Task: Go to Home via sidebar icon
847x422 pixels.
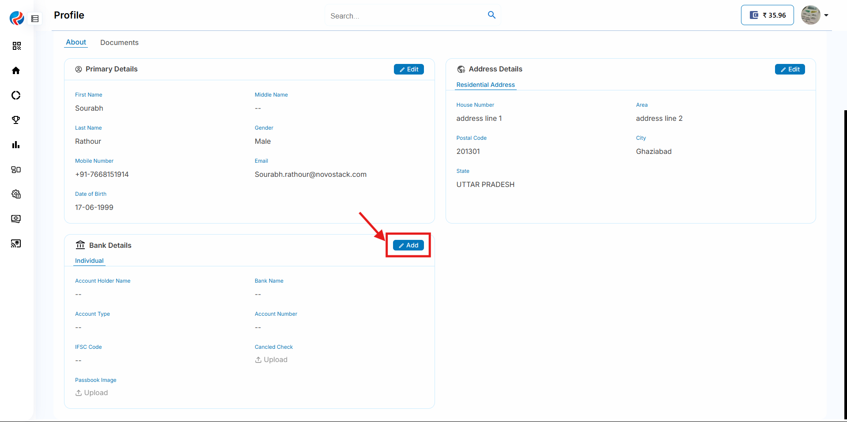Action: [x=16, y=71]
